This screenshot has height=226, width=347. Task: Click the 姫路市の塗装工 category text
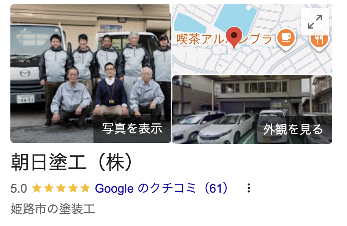(53, 209)
